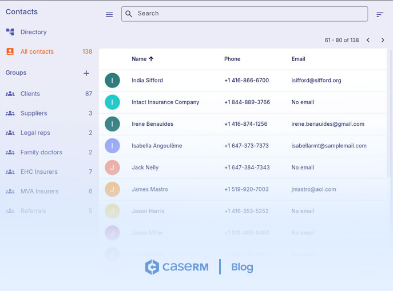Click the Contacts heading
Image resolution: width=393 pixels, height=291 pixels.
[22, 12]
